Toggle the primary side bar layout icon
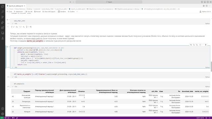 202,2
